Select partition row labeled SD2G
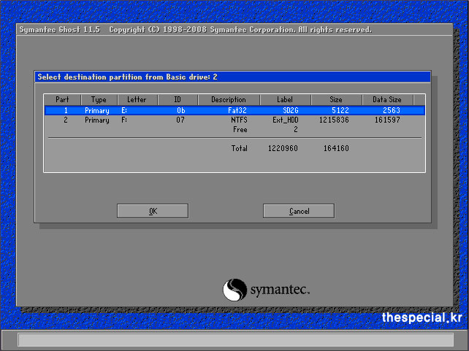469x351 pixels. [234, 110]
